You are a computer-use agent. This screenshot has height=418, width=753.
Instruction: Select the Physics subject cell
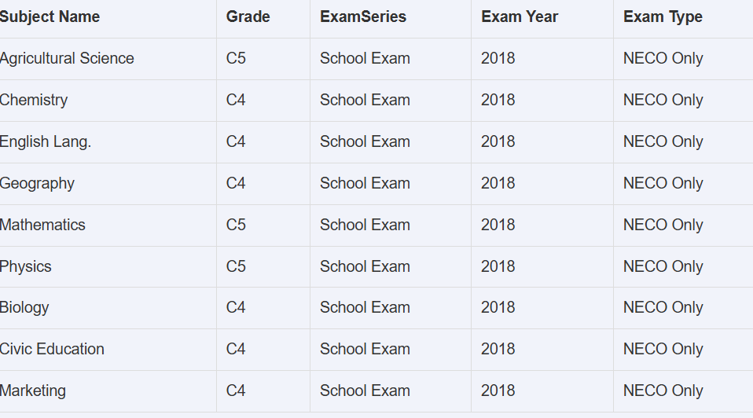26,266
